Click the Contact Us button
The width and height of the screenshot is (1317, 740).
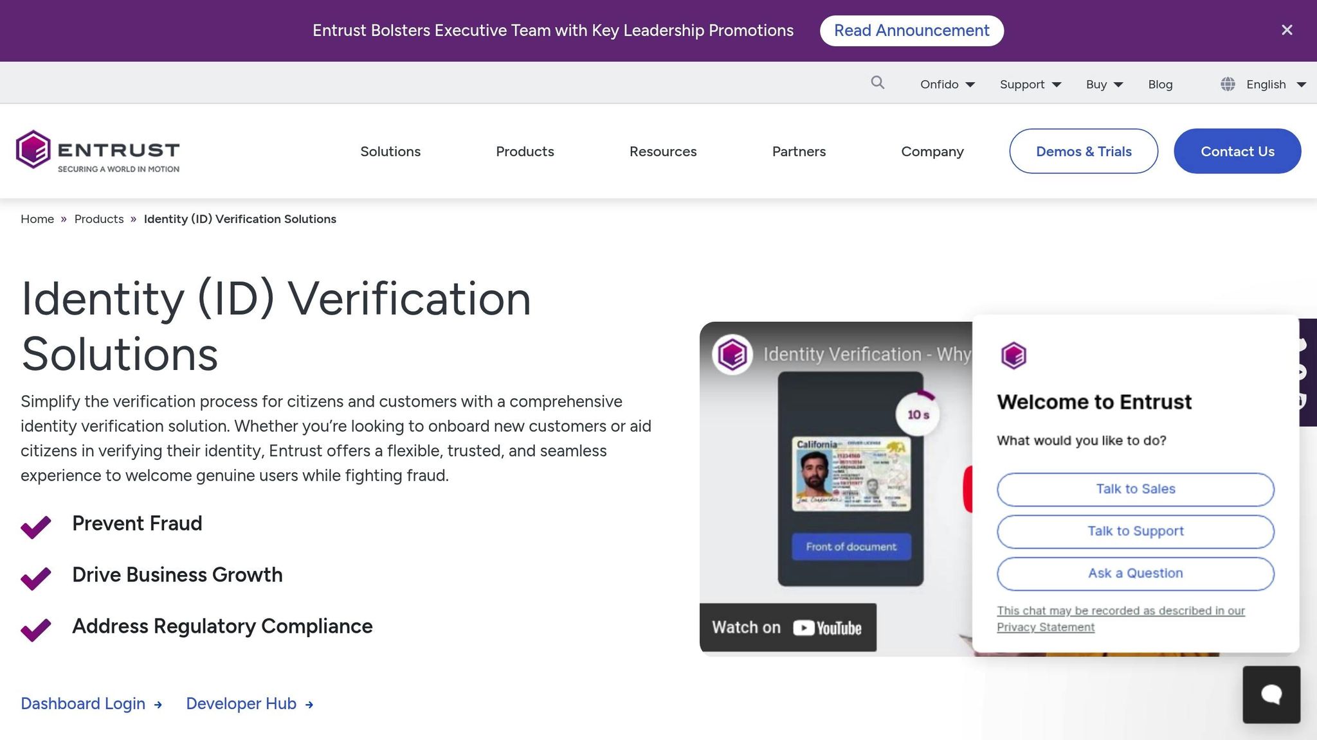(x=1237, y=151)
